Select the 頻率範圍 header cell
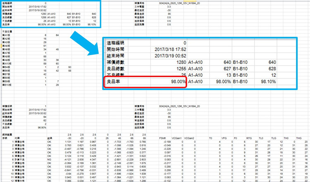The width and height of the screenshot is (310, 182). click(x=7, y=135)
